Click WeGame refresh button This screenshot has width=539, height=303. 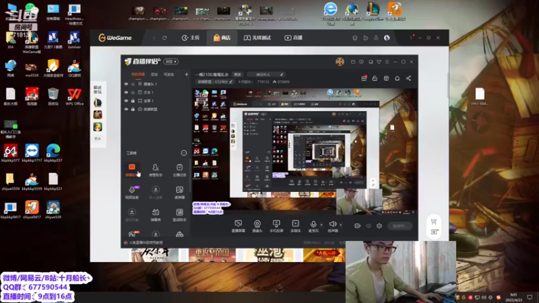pos(164,38)
